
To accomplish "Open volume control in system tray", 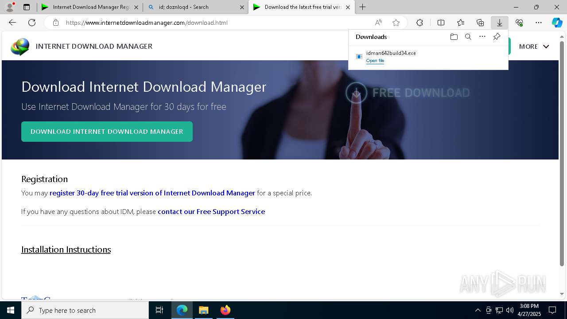I will [510, 310].
